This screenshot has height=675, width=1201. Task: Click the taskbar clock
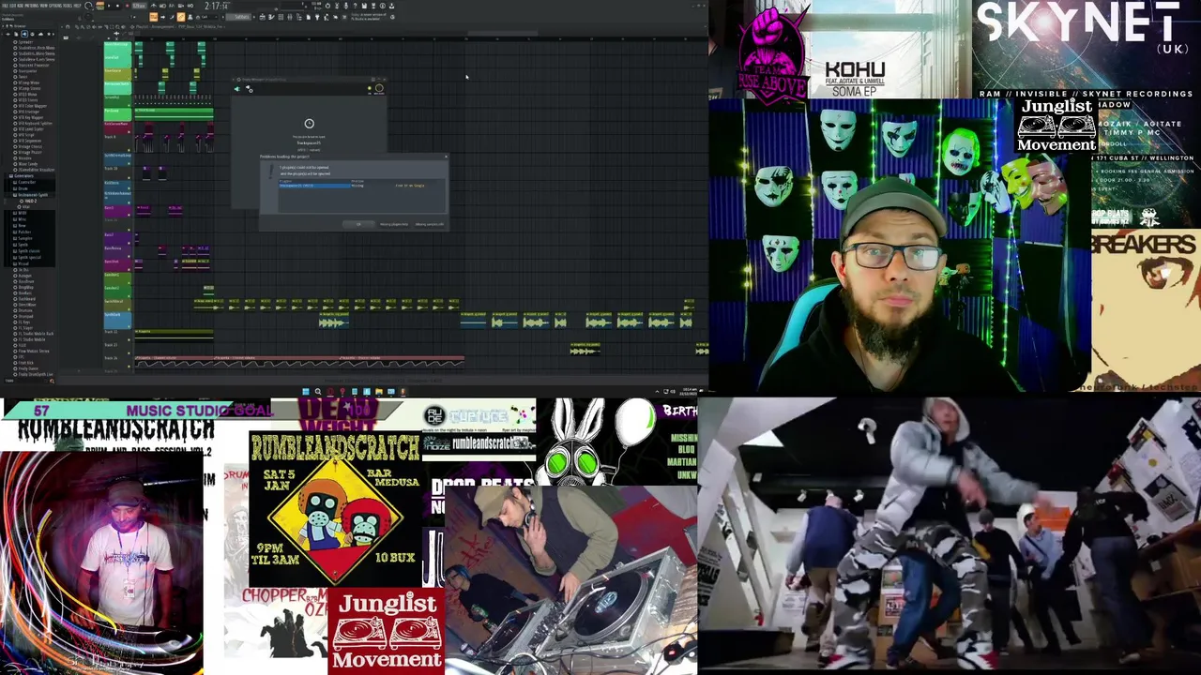coord(689,391)
